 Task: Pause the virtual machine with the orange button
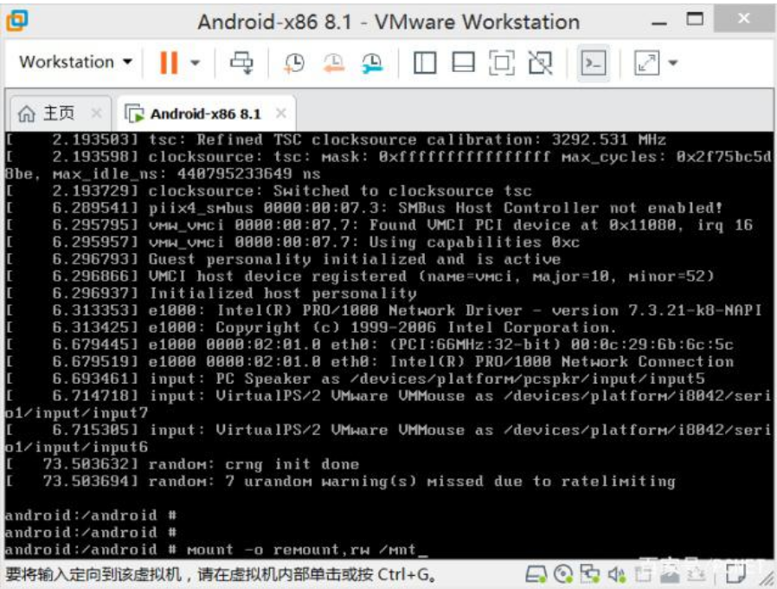click(x=169, y=63)
